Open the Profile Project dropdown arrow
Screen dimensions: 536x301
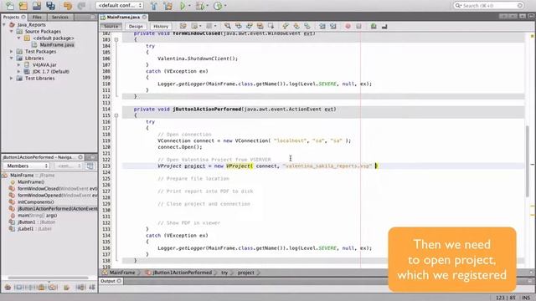[x=225, y=6]
